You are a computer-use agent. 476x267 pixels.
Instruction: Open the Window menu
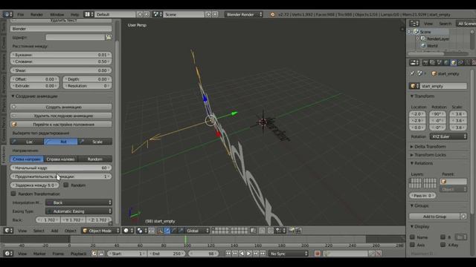click(57, 15)
